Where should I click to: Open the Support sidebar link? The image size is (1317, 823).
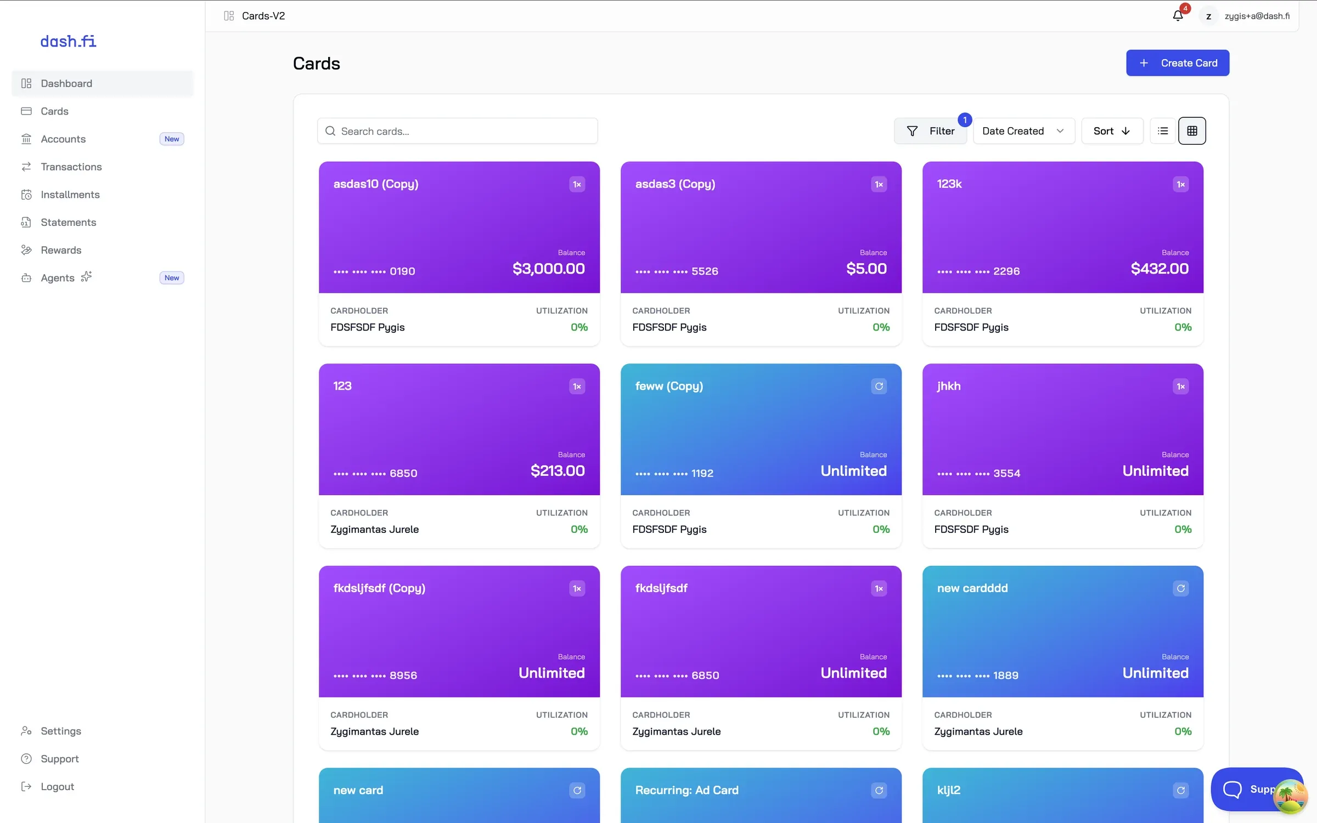point(103,759)
